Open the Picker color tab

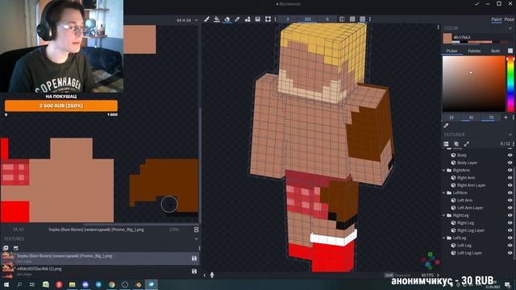(451, 51)
